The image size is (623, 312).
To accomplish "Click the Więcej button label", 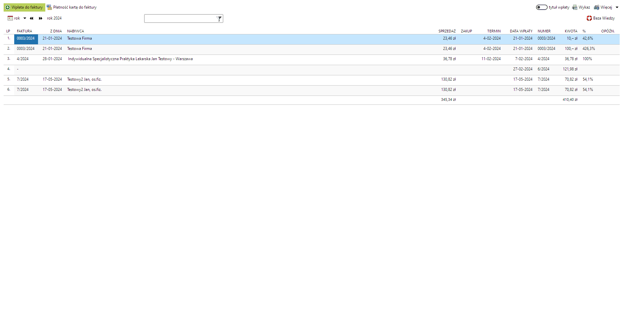I will (606, 7).
